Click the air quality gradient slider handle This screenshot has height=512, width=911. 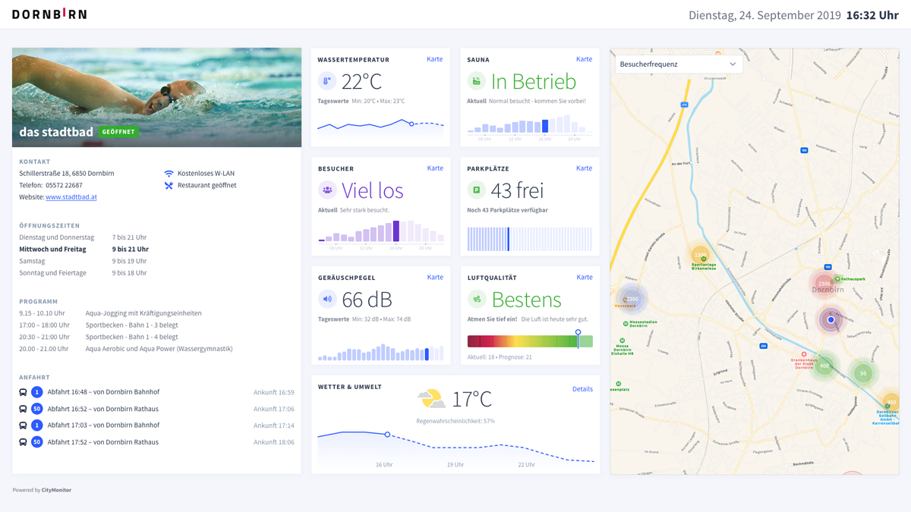(578, 333)
